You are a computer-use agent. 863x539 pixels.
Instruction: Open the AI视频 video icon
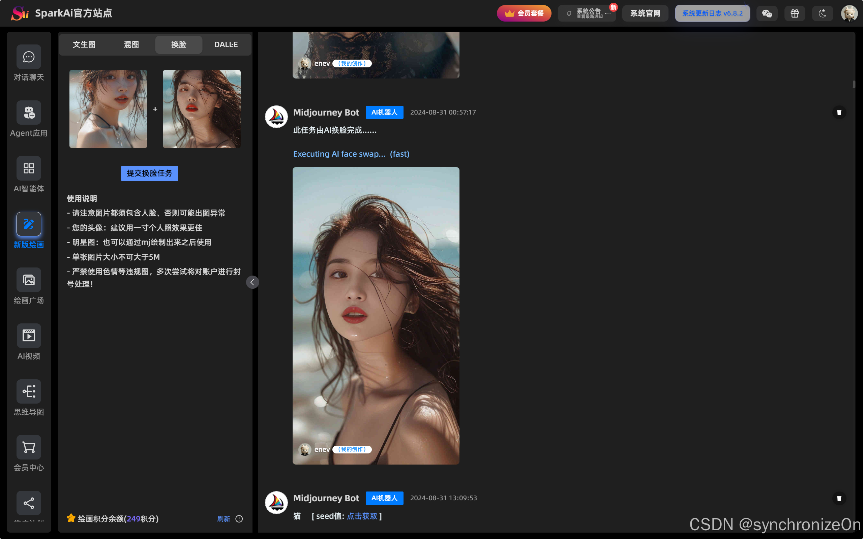coord(29,336)
